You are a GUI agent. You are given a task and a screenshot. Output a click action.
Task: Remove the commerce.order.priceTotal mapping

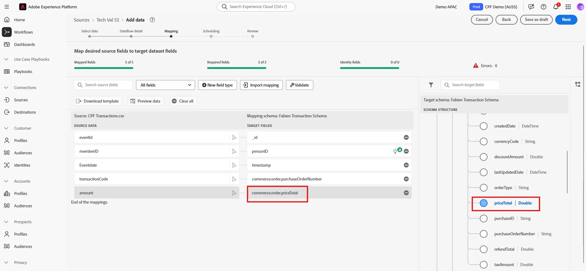[406, 193]
